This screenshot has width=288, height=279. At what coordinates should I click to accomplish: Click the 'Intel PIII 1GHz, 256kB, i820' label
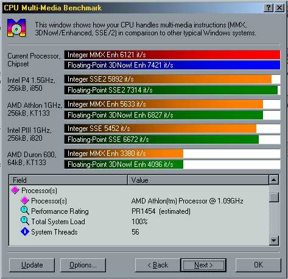[29, 134]
